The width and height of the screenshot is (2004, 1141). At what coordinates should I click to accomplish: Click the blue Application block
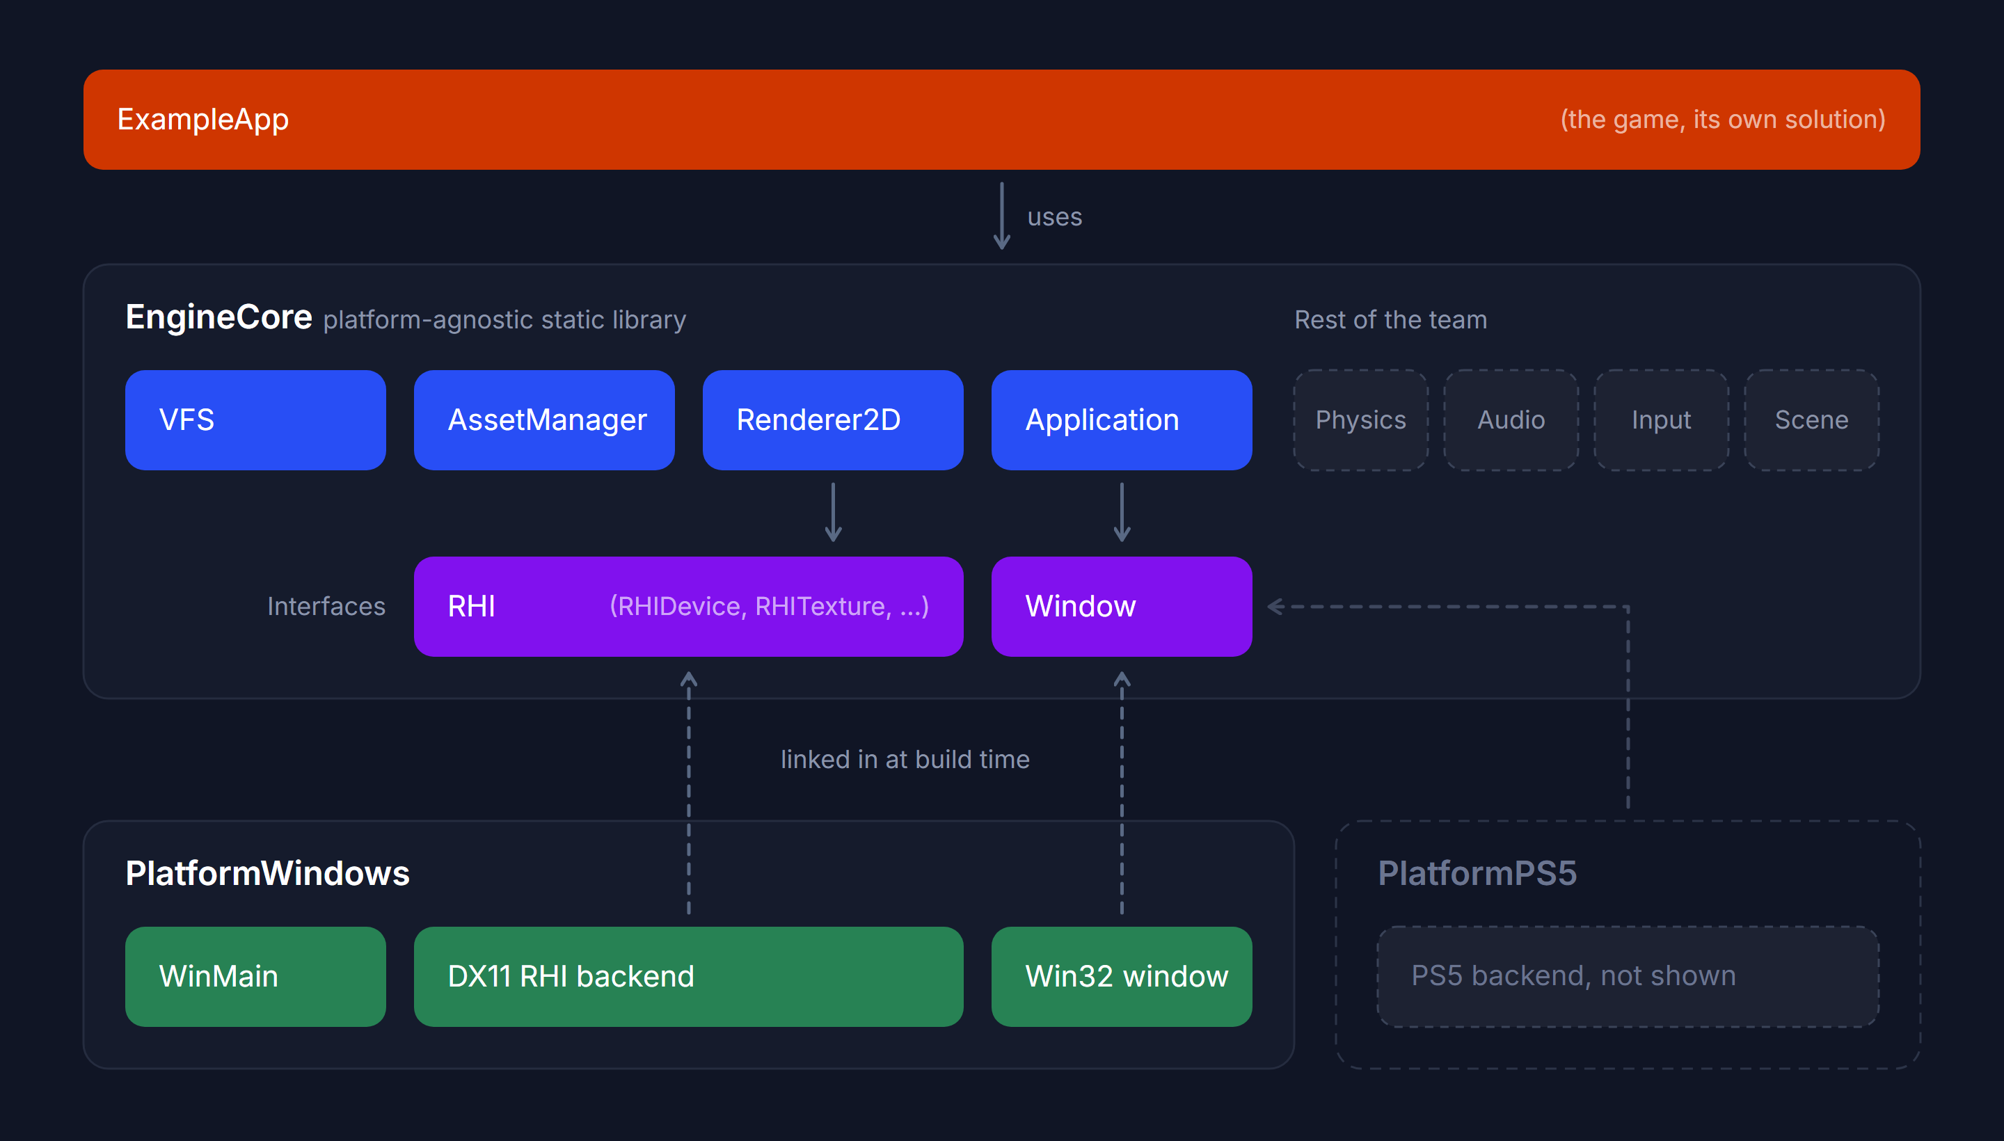(1122, 420)
